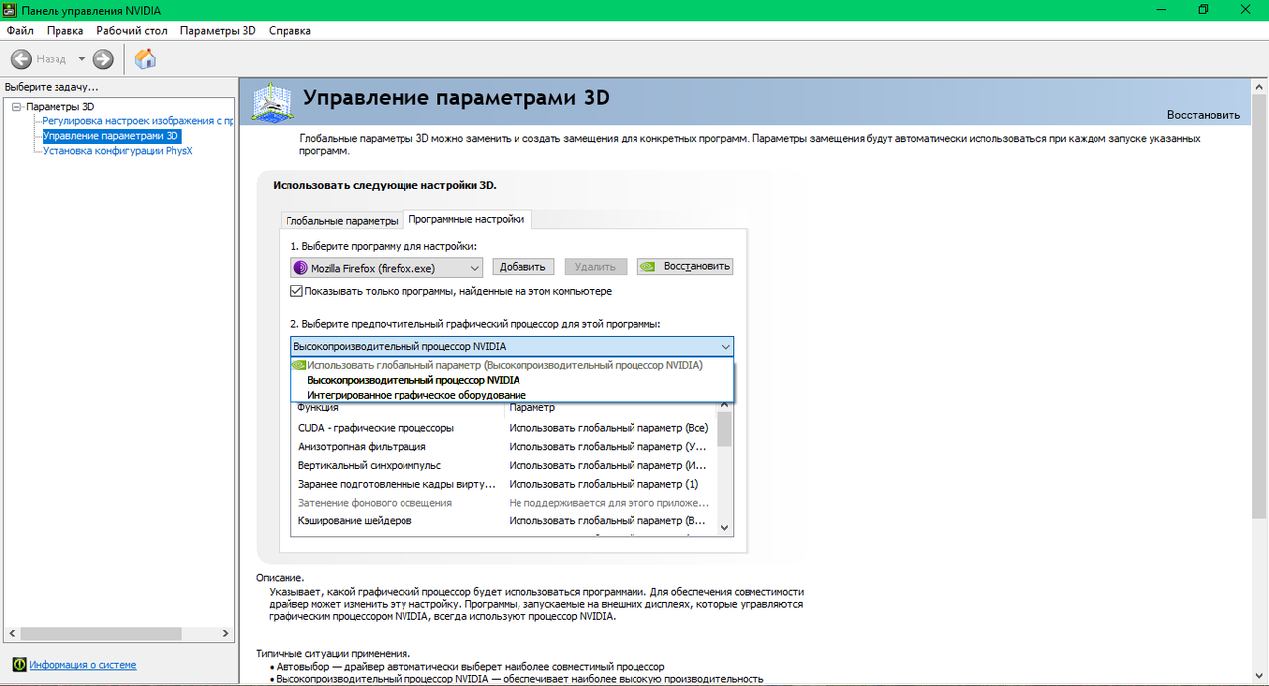The image size is (1269, 686).
Task: Select Затенение фонового освещения row
Action: (x=503, y=503)
